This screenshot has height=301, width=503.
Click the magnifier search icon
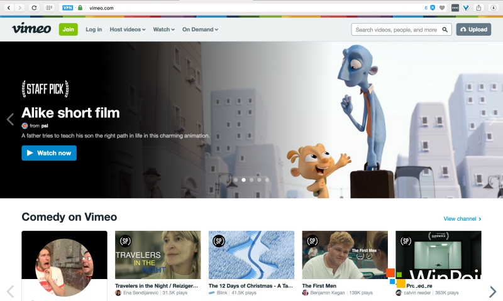coord(445,29)
